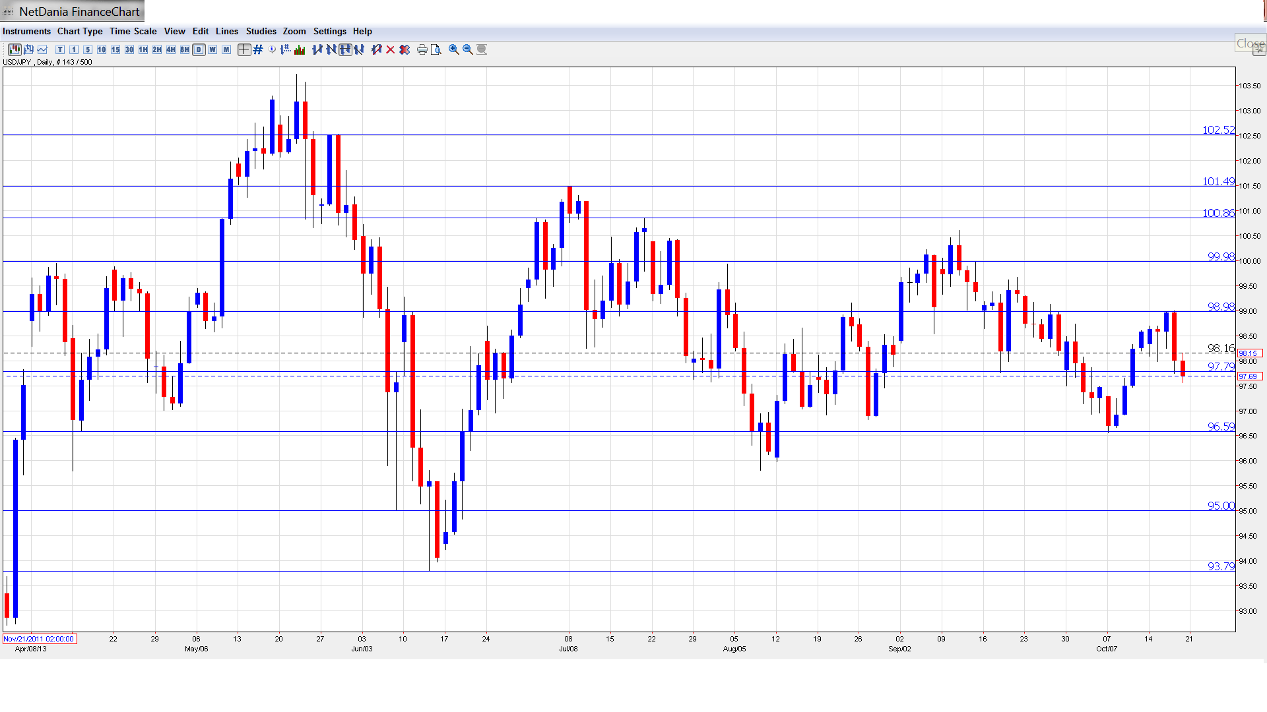Select the 10 minute time scale
Screen dimensions: 1267x712
point(102,49)
